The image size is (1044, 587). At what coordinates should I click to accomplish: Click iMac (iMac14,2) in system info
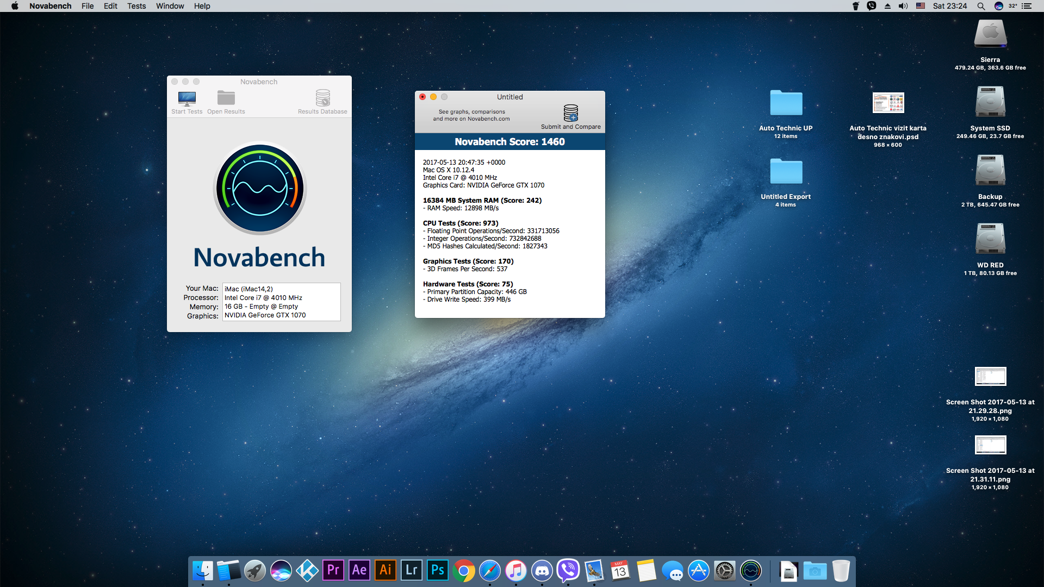coord(248,289)
